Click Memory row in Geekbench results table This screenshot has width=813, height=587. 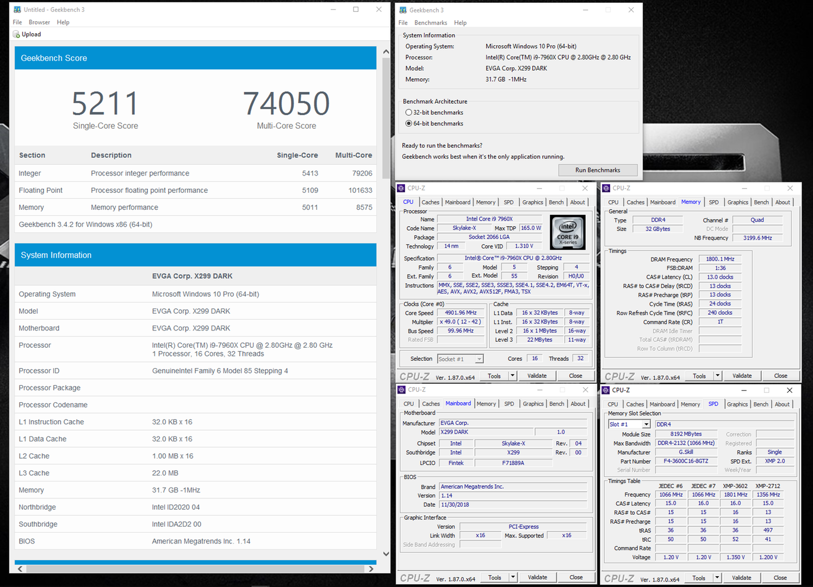tap(195, 207)
